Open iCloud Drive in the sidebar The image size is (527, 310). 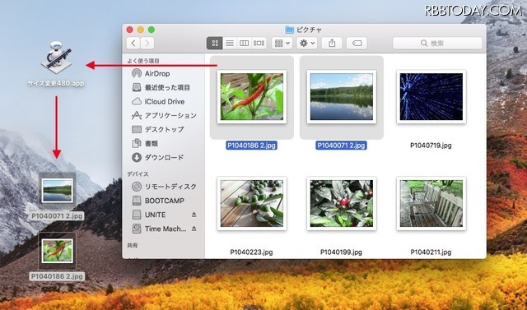[x=164, y=101]
